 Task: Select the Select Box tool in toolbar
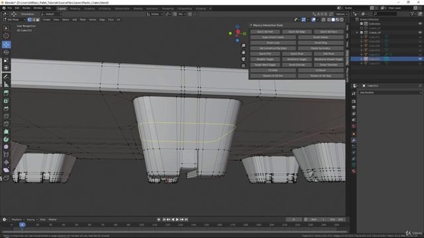(x=6, y=28)
